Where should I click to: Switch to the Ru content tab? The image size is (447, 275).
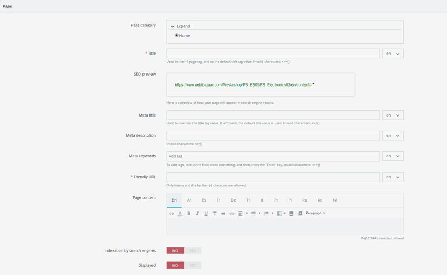coord(304,200)
